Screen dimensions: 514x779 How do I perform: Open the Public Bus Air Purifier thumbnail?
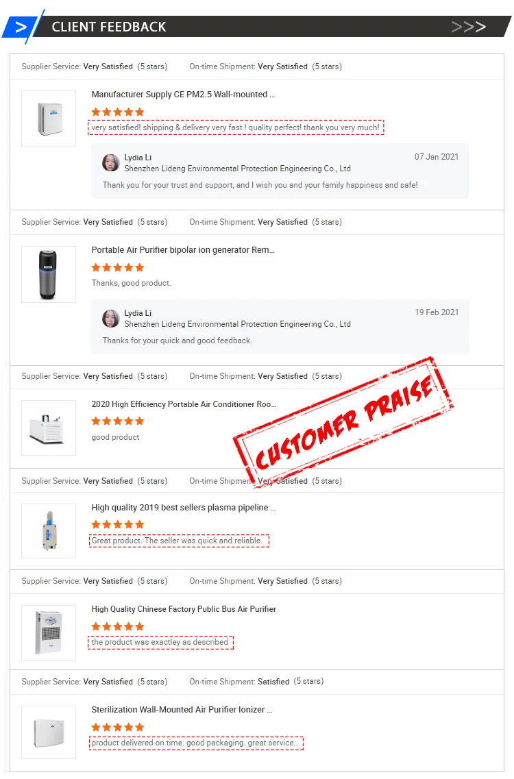(x=49, y=633)
